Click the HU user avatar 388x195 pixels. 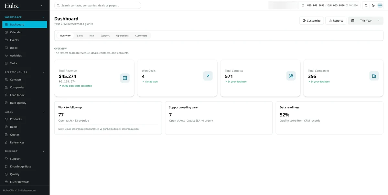tap(380, 5)
